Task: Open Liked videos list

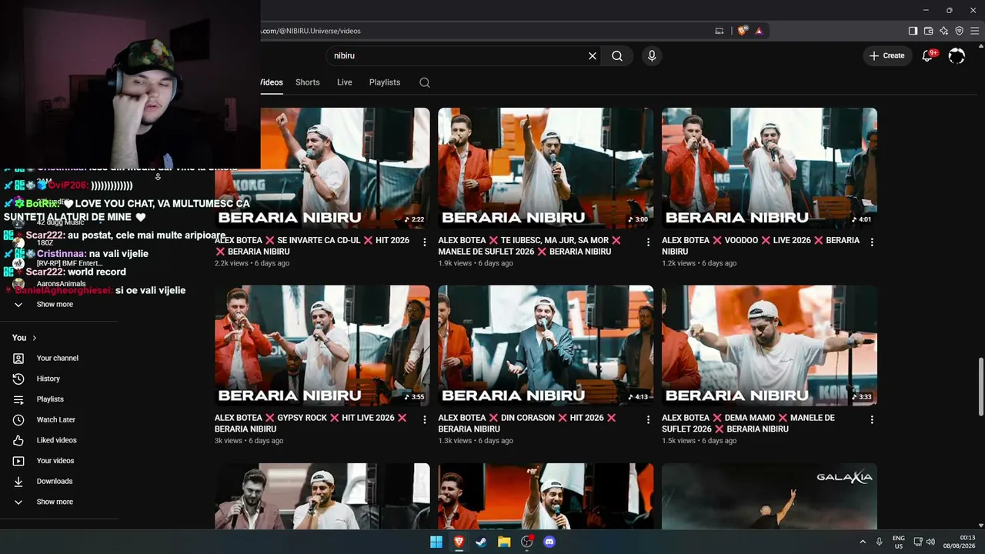Action: pyautogui.click(x=58, y=440)
